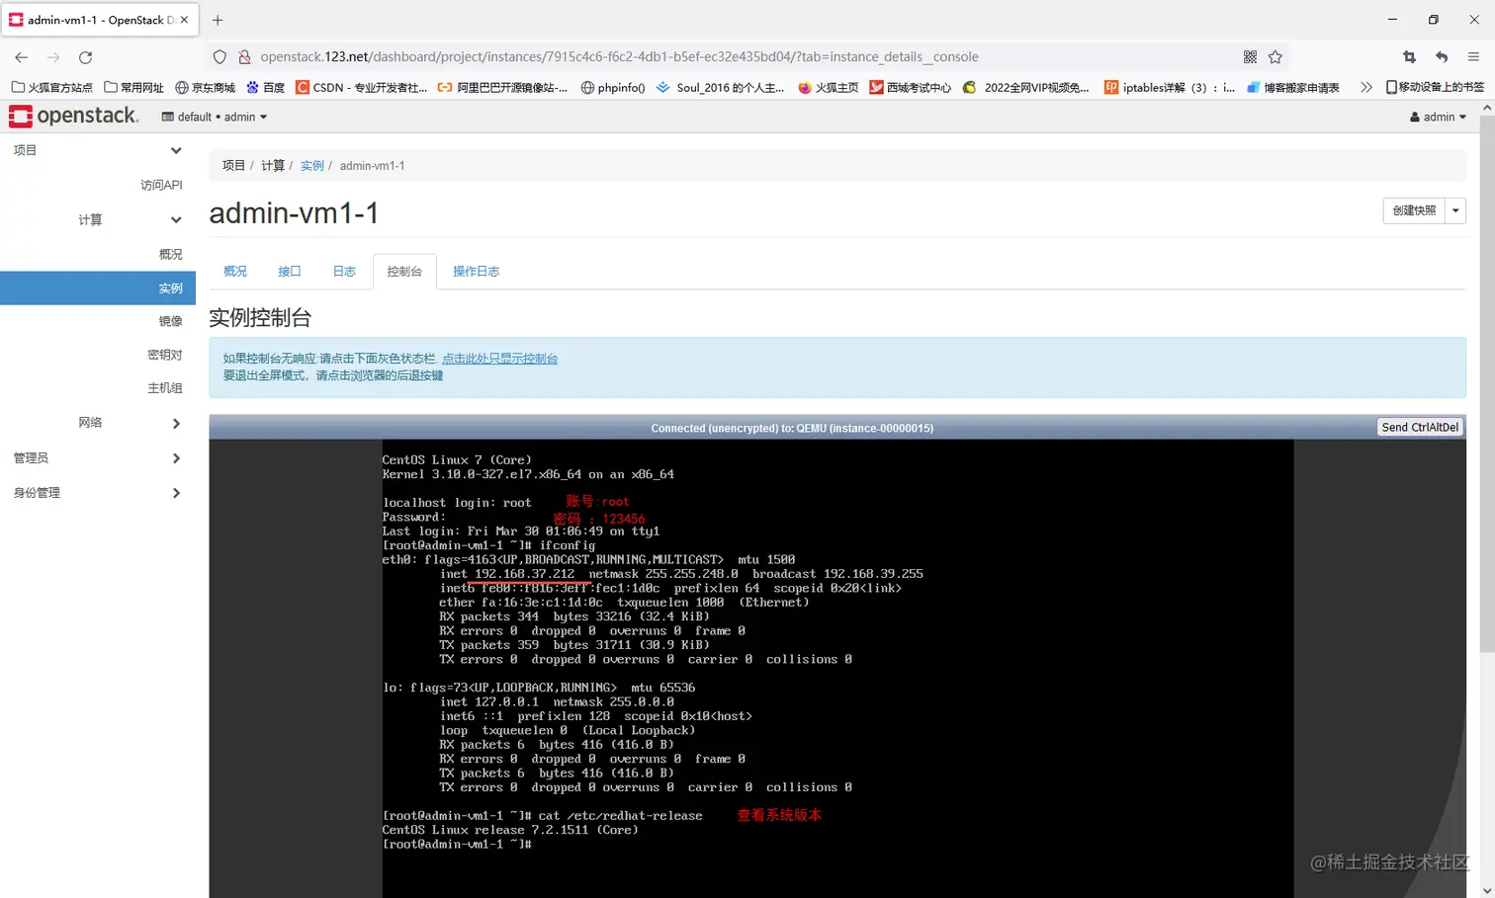
Task: Reload the page with the refresh icon
Action: click(x=86, y=57)
